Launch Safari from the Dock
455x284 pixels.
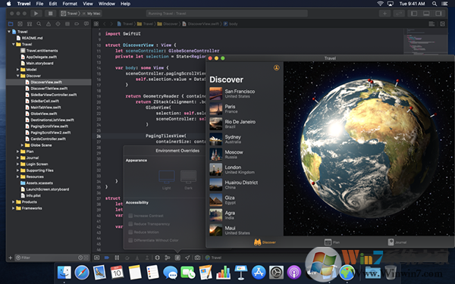point(82,273)
